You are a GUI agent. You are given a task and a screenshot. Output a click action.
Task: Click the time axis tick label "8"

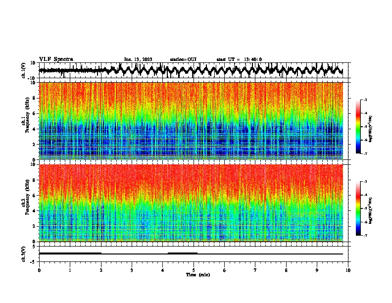point(286,270)
